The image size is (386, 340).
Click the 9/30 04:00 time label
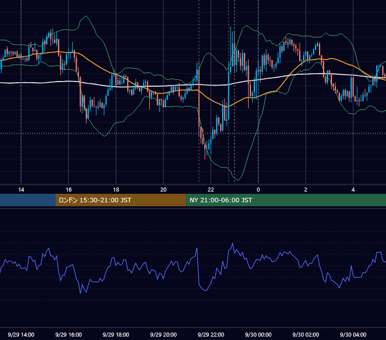[x=353, y=334]
